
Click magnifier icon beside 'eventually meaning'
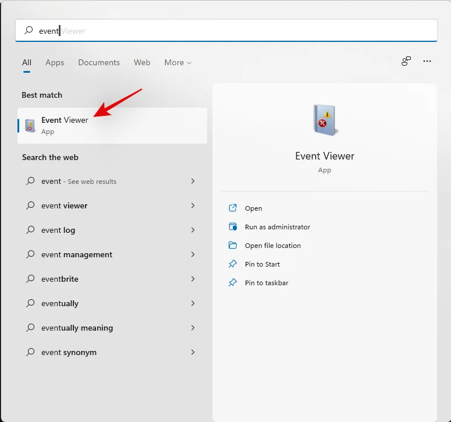click(x=30, y=328)
